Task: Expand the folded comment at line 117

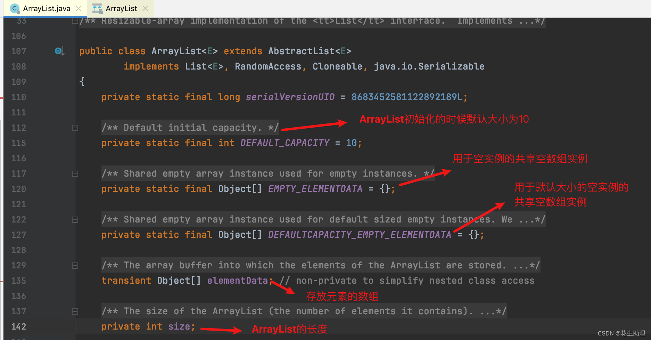Action: 75,174
